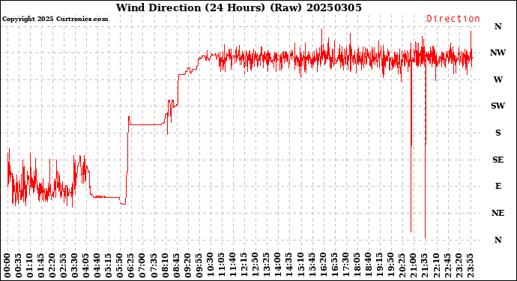Click the '01:45' time label
Screen dimensions: 517x281
coord(41,265)
